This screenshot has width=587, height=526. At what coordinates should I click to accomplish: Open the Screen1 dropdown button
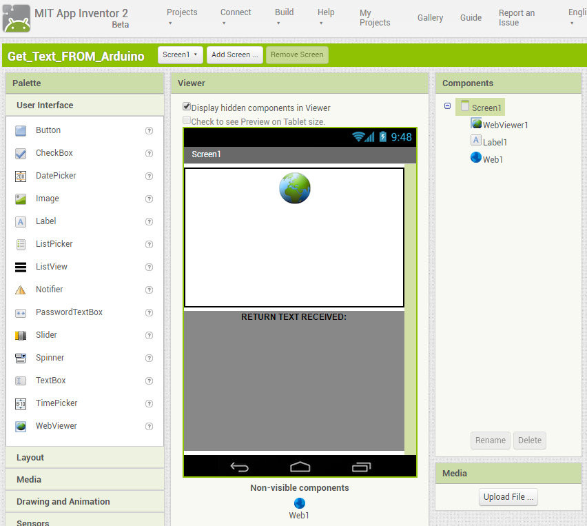[x=180, y=54]
